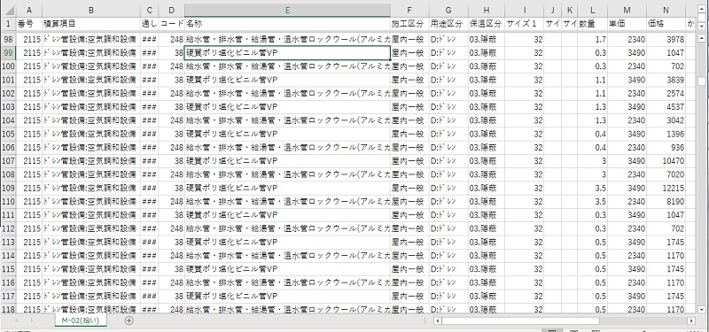Click the 保温区分 header cell
This screenshot has height=332, width=709.
pos(487,24)
